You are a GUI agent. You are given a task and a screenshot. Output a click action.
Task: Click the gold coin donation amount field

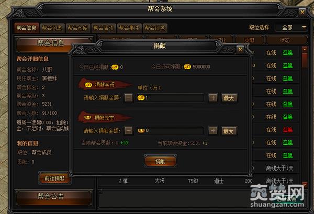(170, 98)
